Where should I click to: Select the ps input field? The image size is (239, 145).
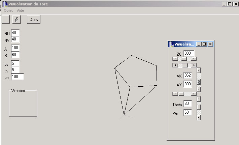(15, 63)
